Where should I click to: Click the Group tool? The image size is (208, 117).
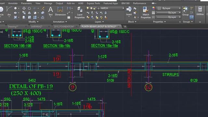pos(186,11)
